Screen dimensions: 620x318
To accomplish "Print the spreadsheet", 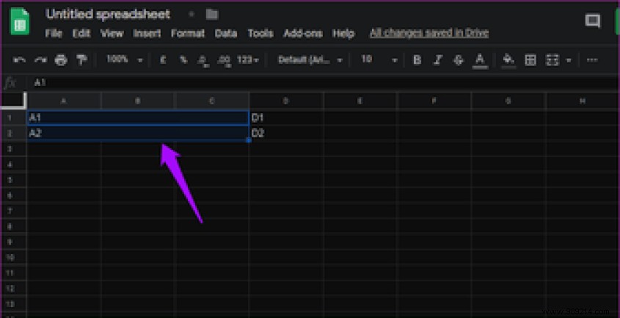I will pos(61,60).
